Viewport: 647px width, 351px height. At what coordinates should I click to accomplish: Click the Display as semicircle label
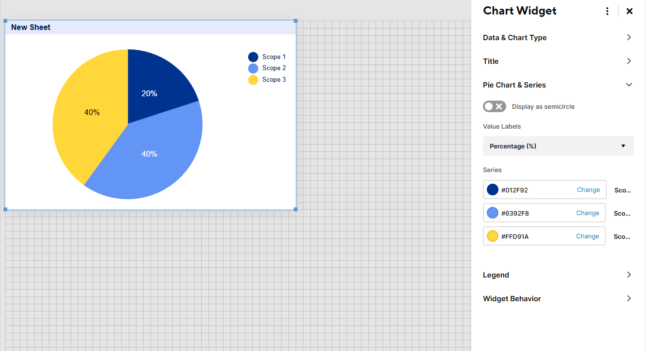543,107
